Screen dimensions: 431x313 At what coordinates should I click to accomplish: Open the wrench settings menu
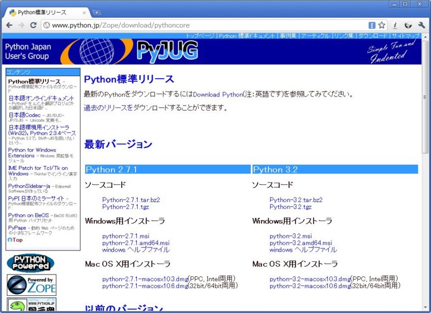click(422, 25)
